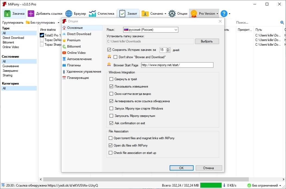Increase history days with up stepper arrow

[x=168, y=49]
